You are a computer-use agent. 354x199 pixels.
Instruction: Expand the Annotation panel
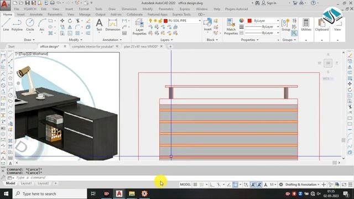coord(112,40)
